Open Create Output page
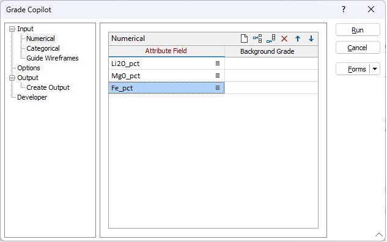Image resolution: width=387 pixels, height=242 pixels. tap(48, 87)
